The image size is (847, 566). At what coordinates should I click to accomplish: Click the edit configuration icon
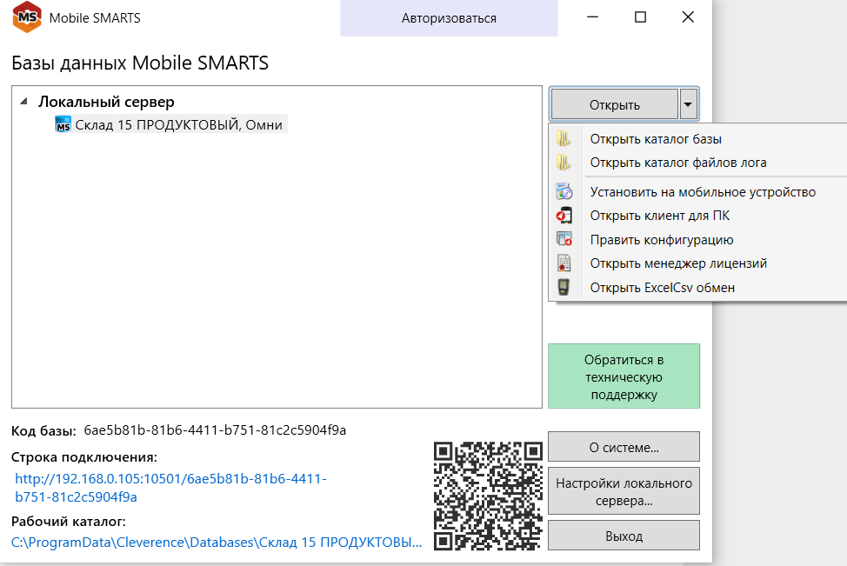point(564,239)
